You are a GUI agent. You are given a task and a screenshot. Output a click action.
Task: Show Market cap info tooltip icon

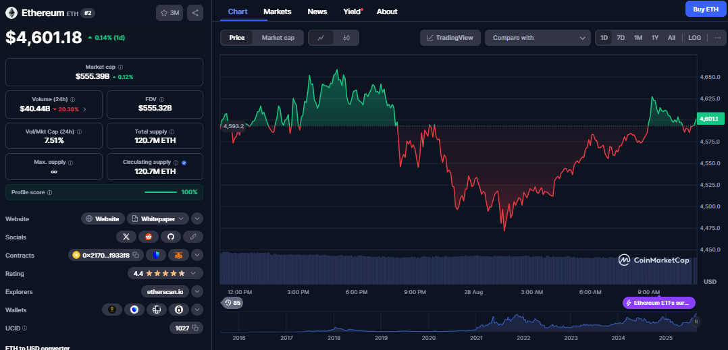pyautogui.click(x=121, y=67)
